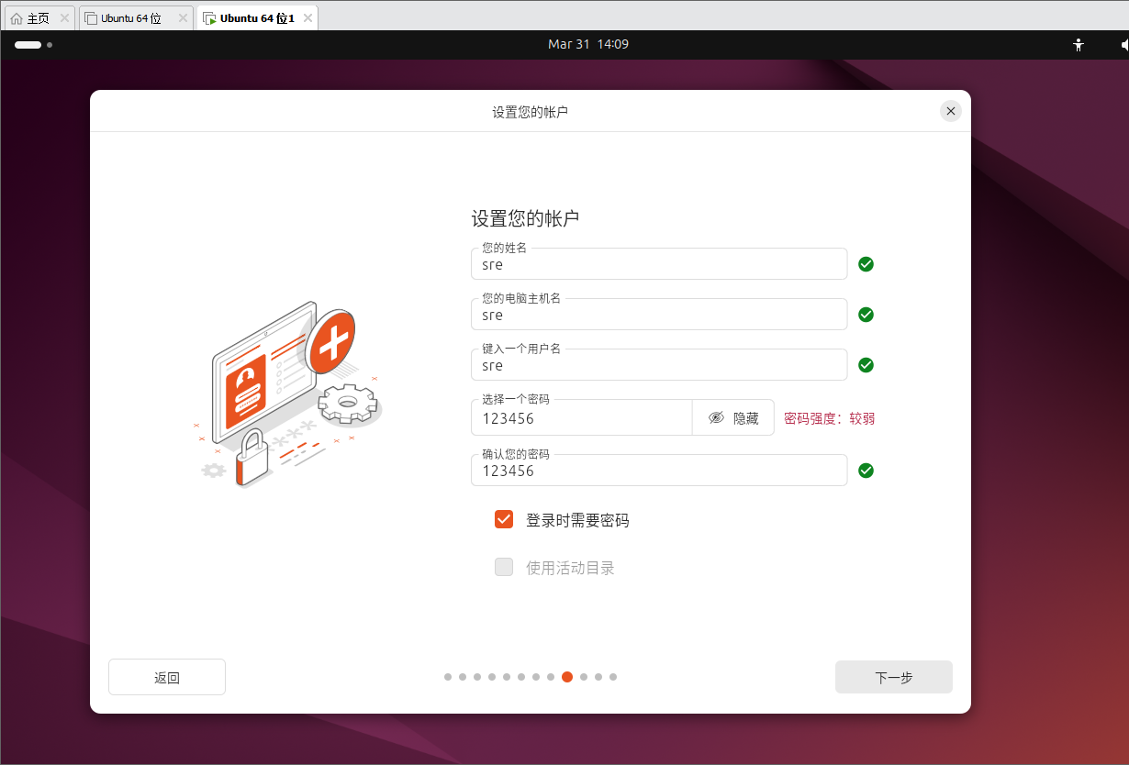The height and width of the screenshot is (765, 1129).
Task: Click into the 选择一个密码 input field
Action: 581,417
